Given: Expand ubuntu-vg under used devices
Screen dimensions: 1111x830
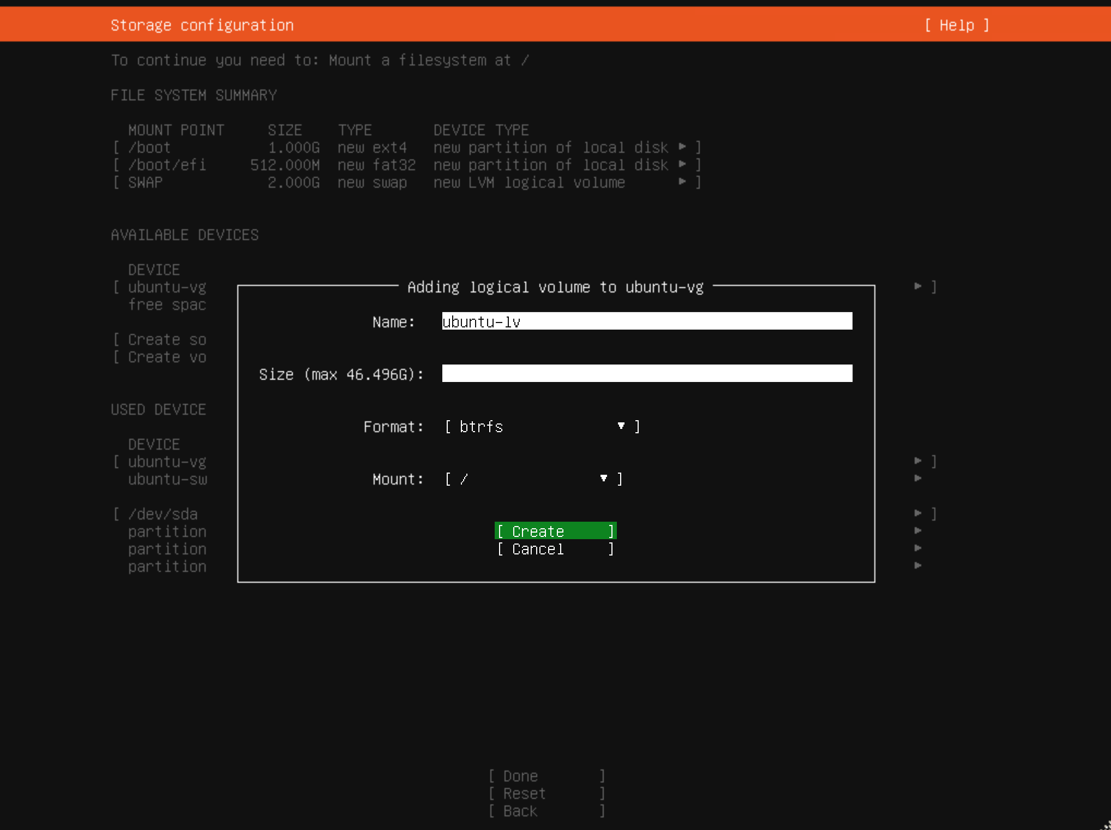Looking at the screenshot, I should tap(919, 461).
